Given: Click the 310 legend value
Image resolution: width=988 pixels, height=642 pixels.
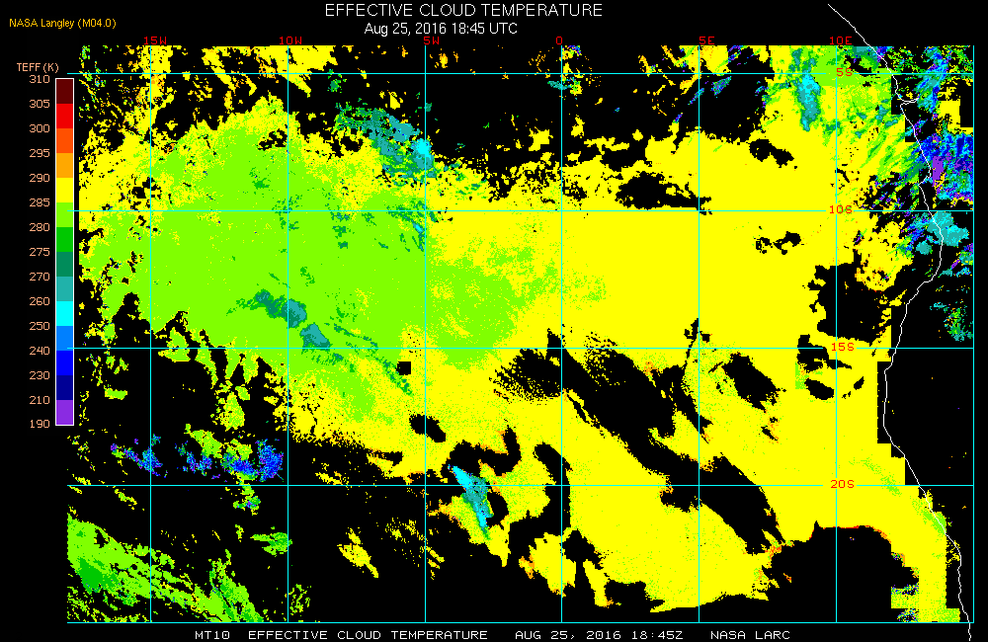Looking at the screenshot, I should coord(40,79).
